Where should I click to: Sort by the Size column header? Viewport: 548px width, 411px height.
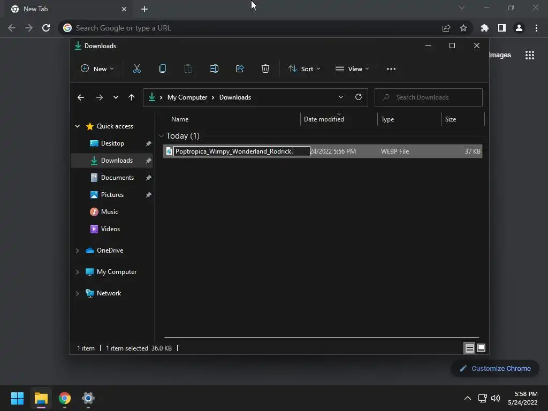pos(451,119)
